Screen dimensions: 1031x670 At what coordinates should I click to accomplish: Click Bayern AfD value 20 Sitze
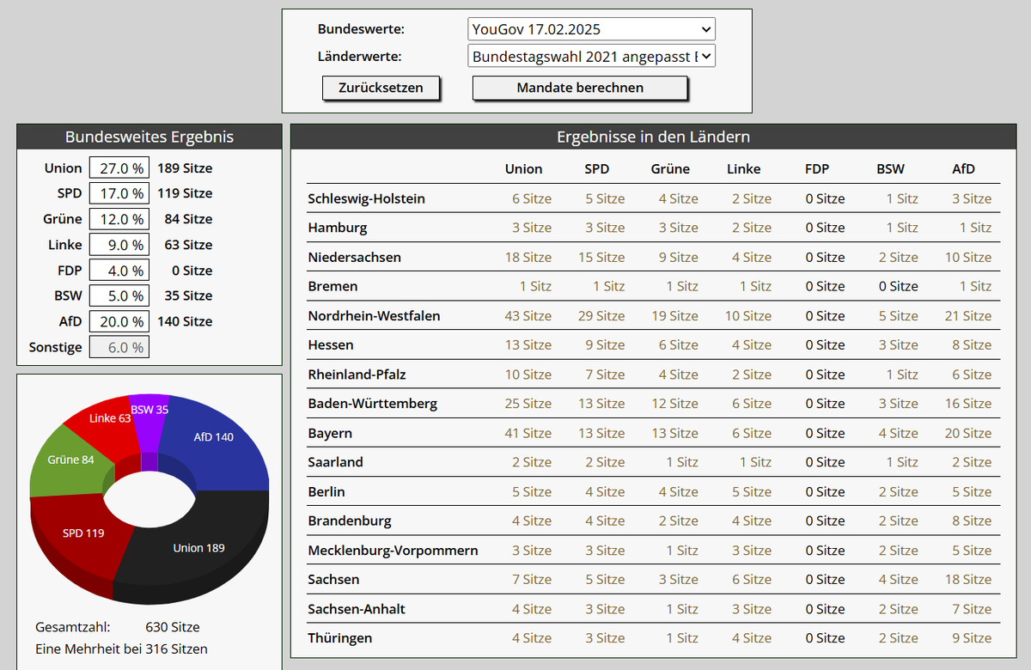(x=968, y=433)
